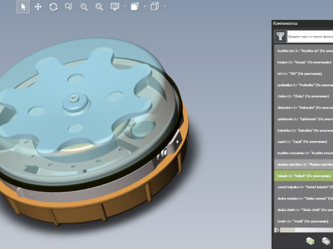Screen dimensions: 333x249
Task: Click the Компоненты panel title
Action: pos(285,24)
